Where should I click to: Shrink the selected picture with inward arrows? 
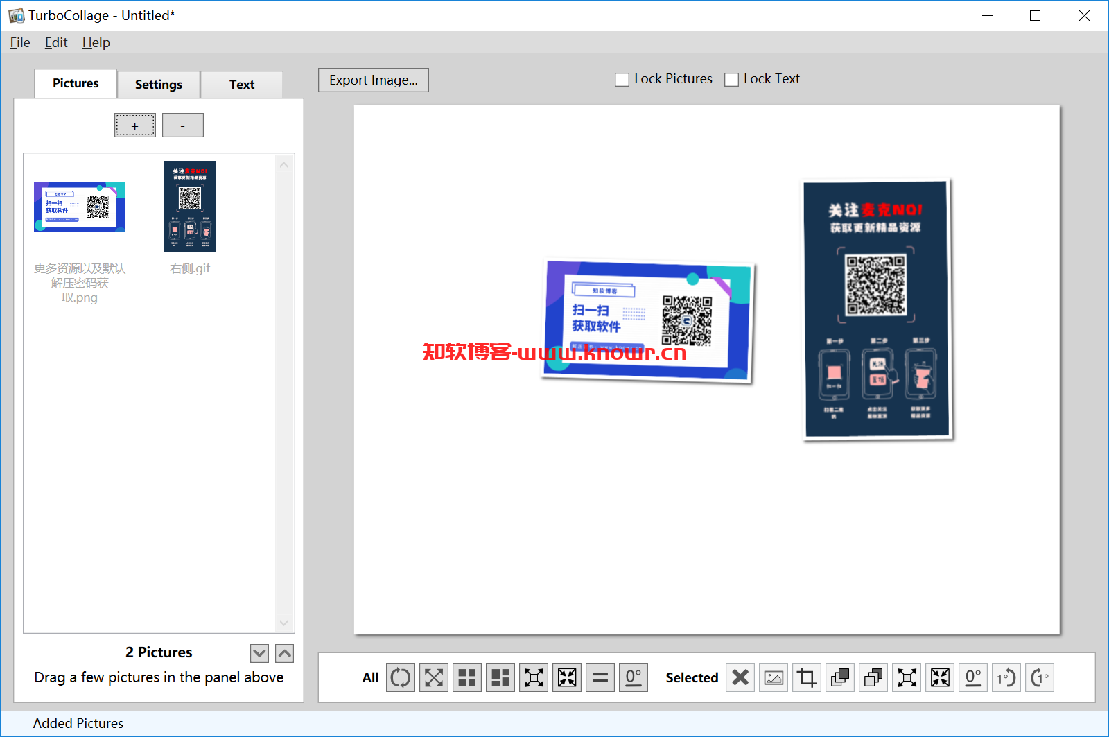coord(940,677)
